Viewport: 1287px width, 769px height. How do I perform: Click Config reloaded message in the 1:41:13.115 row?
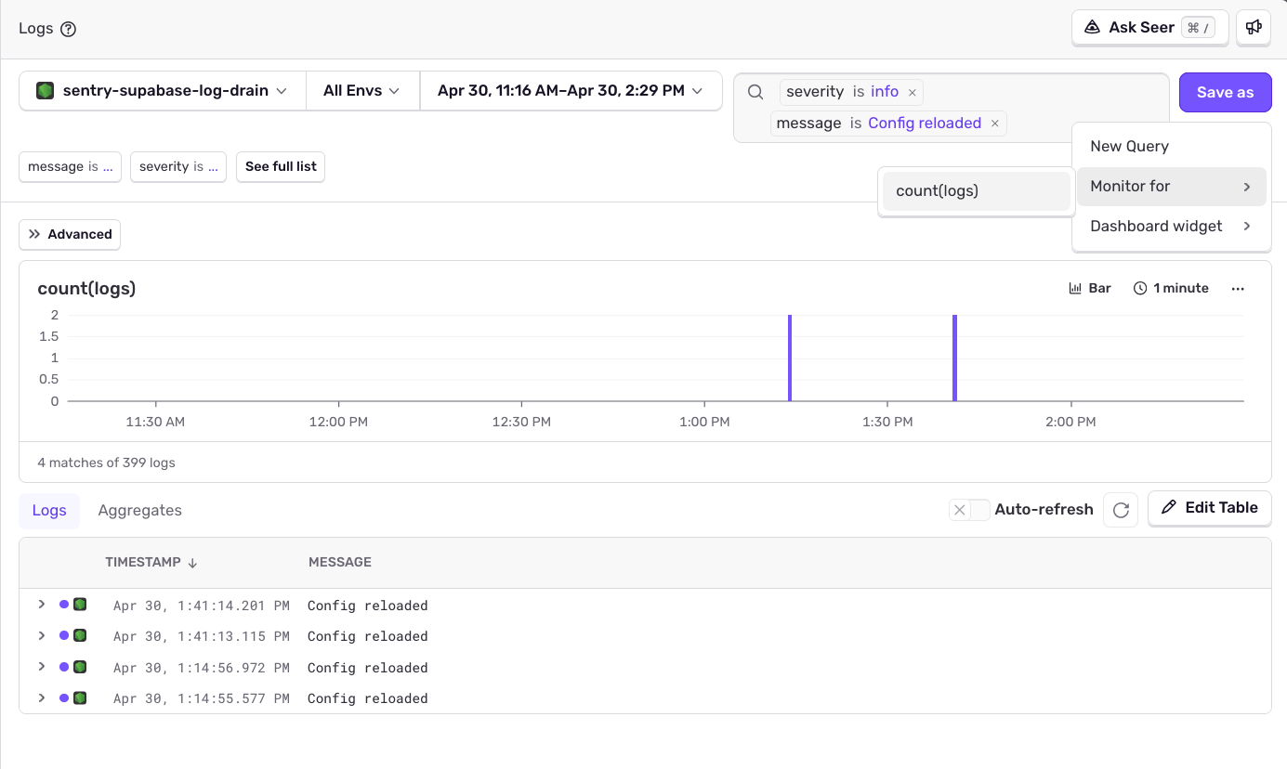click(x=368, y=636)
